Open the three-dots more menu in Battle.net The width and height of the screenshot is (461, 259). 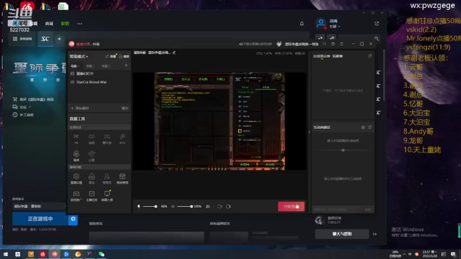80,24
